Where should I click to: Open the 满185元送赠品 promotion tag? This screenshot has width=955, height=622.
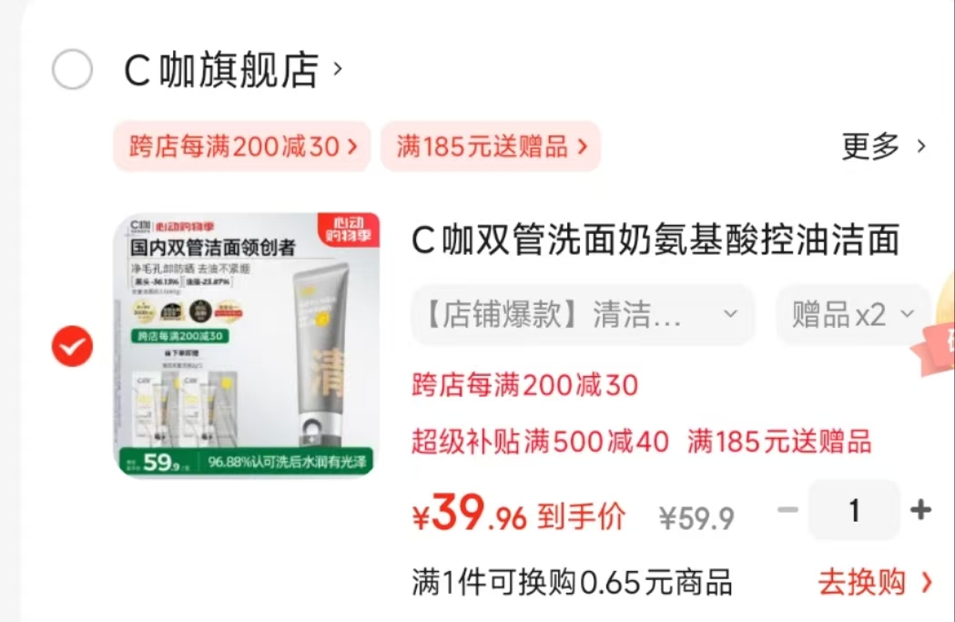point(491,147)
